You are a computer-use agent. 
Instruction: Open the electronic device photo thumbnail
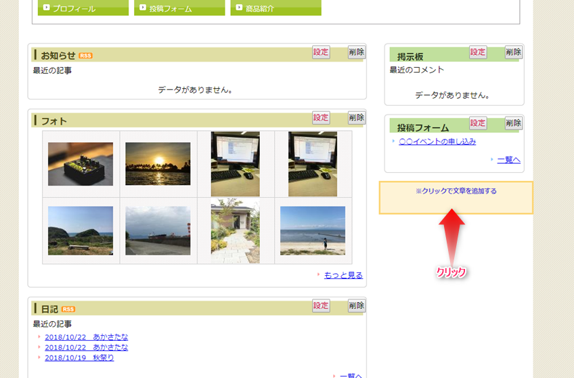click(81, 164)
